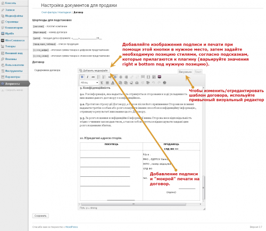Open Комментарии menu item

tap(14, 28)
